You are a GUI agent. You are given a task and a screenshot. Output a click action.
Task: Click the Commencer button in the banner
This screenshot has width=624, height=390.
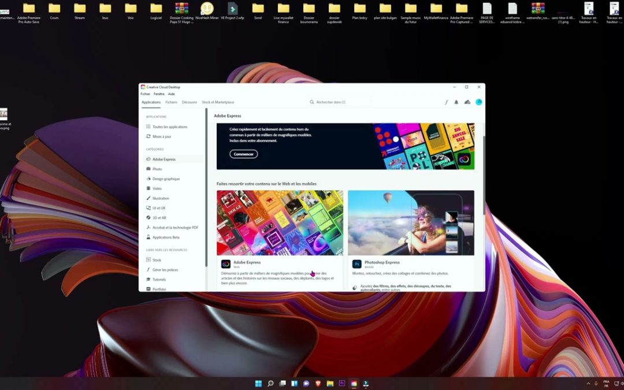click(x=244, y=154)
